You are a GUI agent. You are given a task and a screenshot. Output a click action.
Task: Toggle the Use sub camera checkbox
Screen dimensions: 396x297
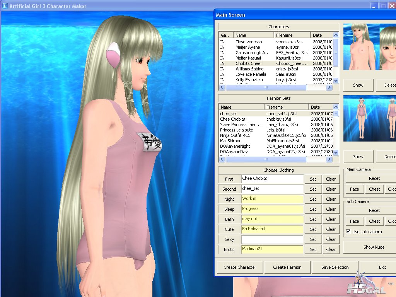[348, 231]
